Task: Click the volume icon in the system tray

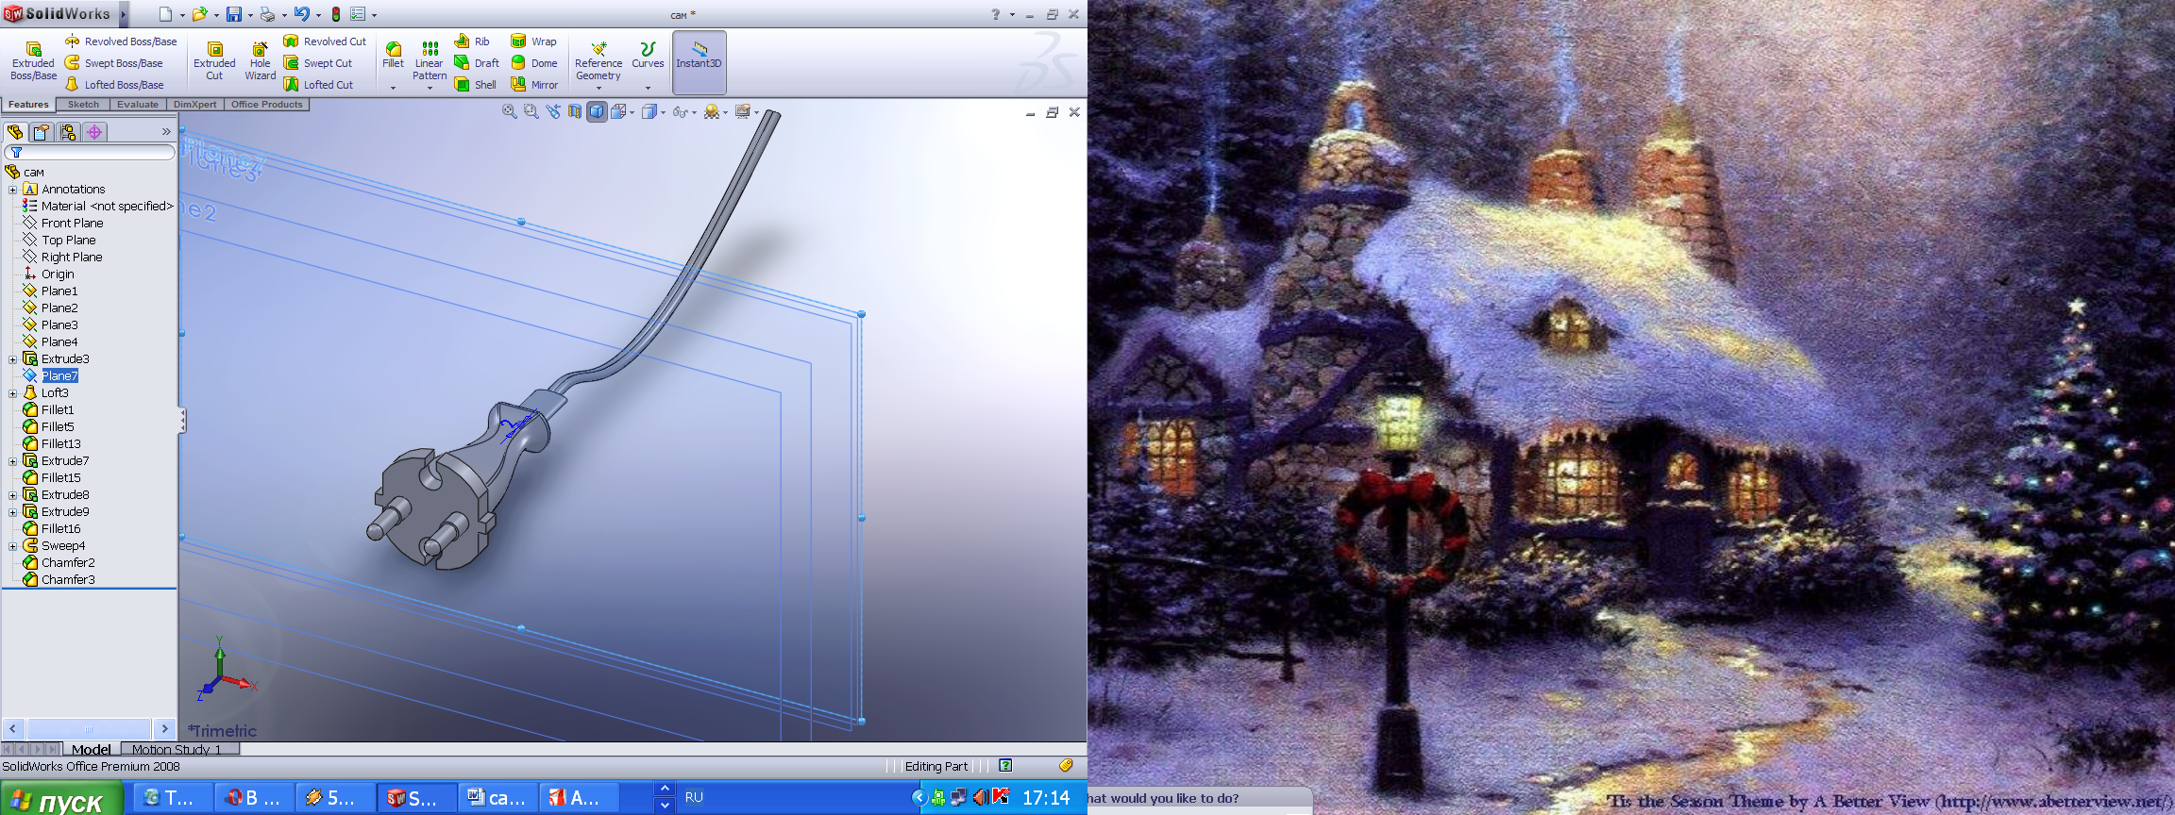Action: [x=979, y=797]
